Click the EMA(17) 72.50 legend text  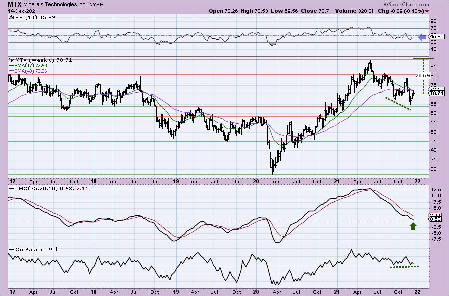(x=30, y=66)
